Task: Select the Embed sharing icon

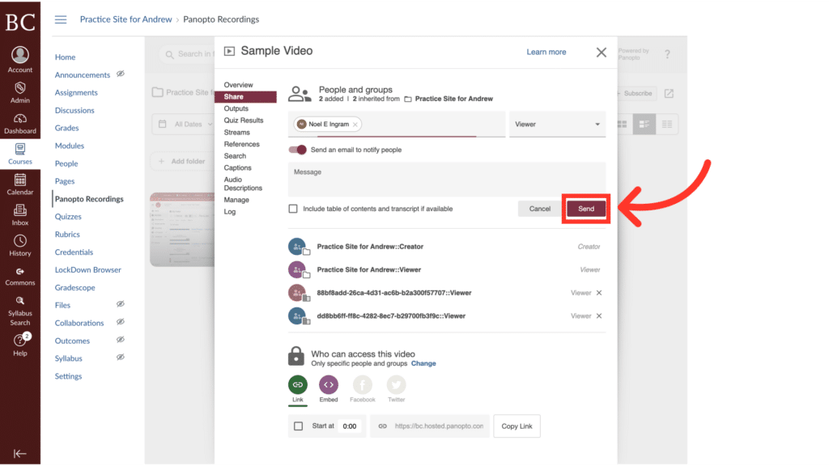Action: click(x=329, y=384)
